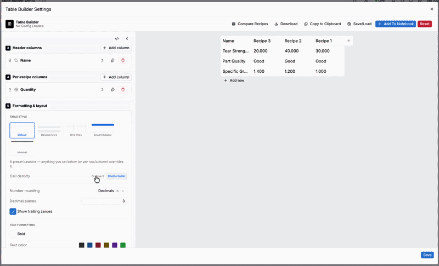This screenshot has width=439, height=266.
Task: Download the table
Action: (286, 24)
